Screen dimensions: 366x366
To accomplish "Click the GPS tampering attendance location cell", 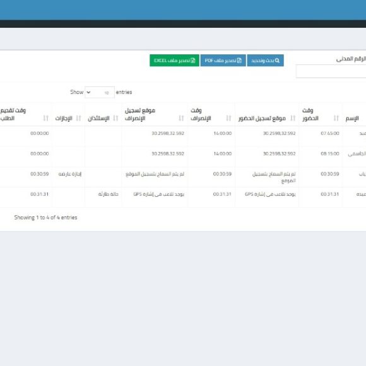I will click(270, 194).
